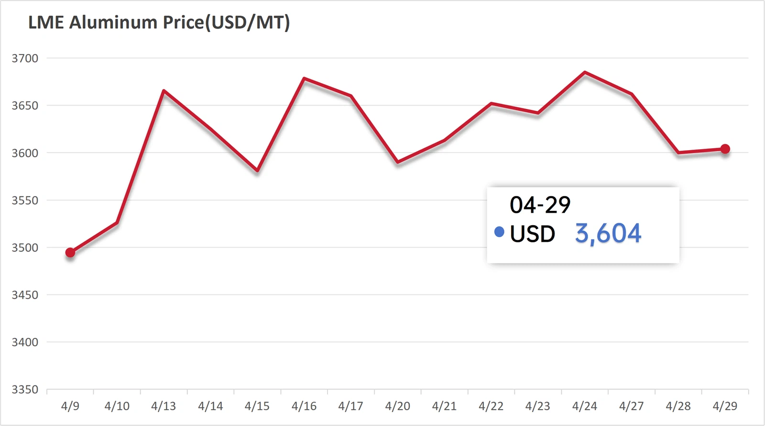765x426 pixels.
Task: Click the 3500 y-axis label
Action: [x=25, y=248]
